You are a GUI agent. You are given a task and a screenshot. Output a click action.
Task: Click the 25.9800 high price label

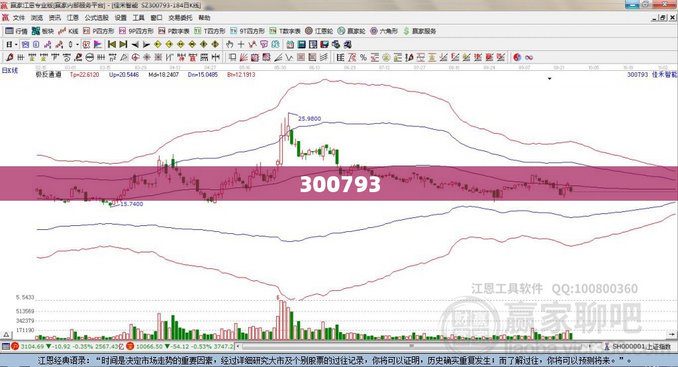click(310, 119)
